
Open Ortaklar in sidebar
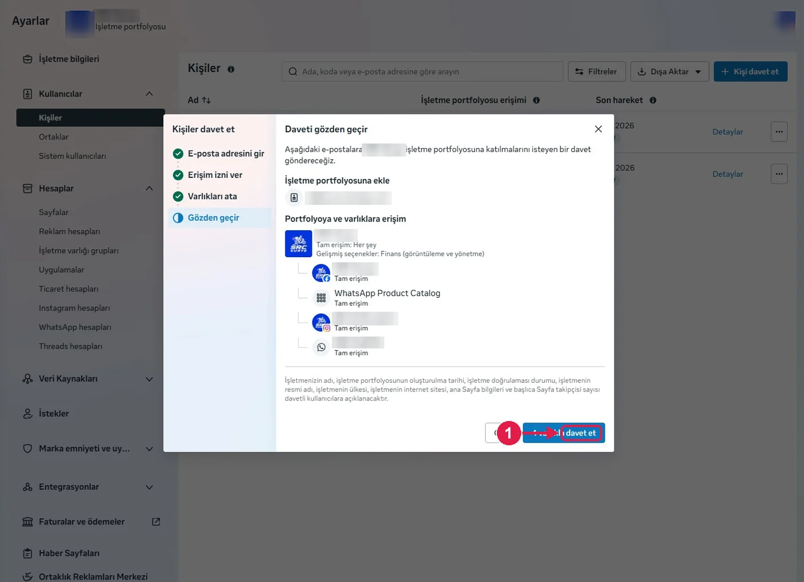pos(53,137)
